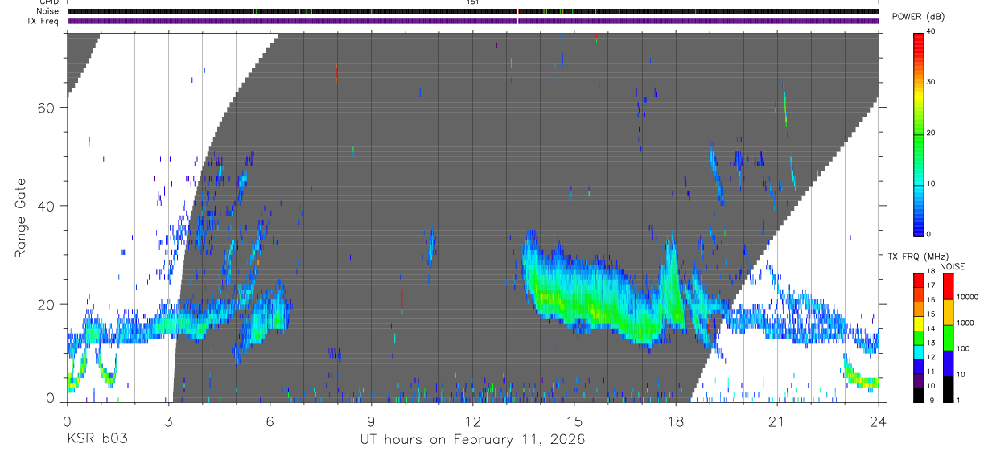Click the 10000 label on the NOISE legend

(968, 297)
